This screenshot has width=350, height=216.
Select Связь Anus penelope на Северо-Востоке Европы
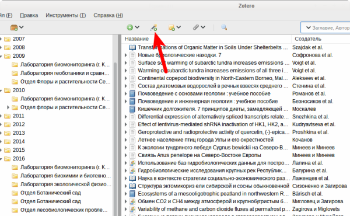click(199, 155)
